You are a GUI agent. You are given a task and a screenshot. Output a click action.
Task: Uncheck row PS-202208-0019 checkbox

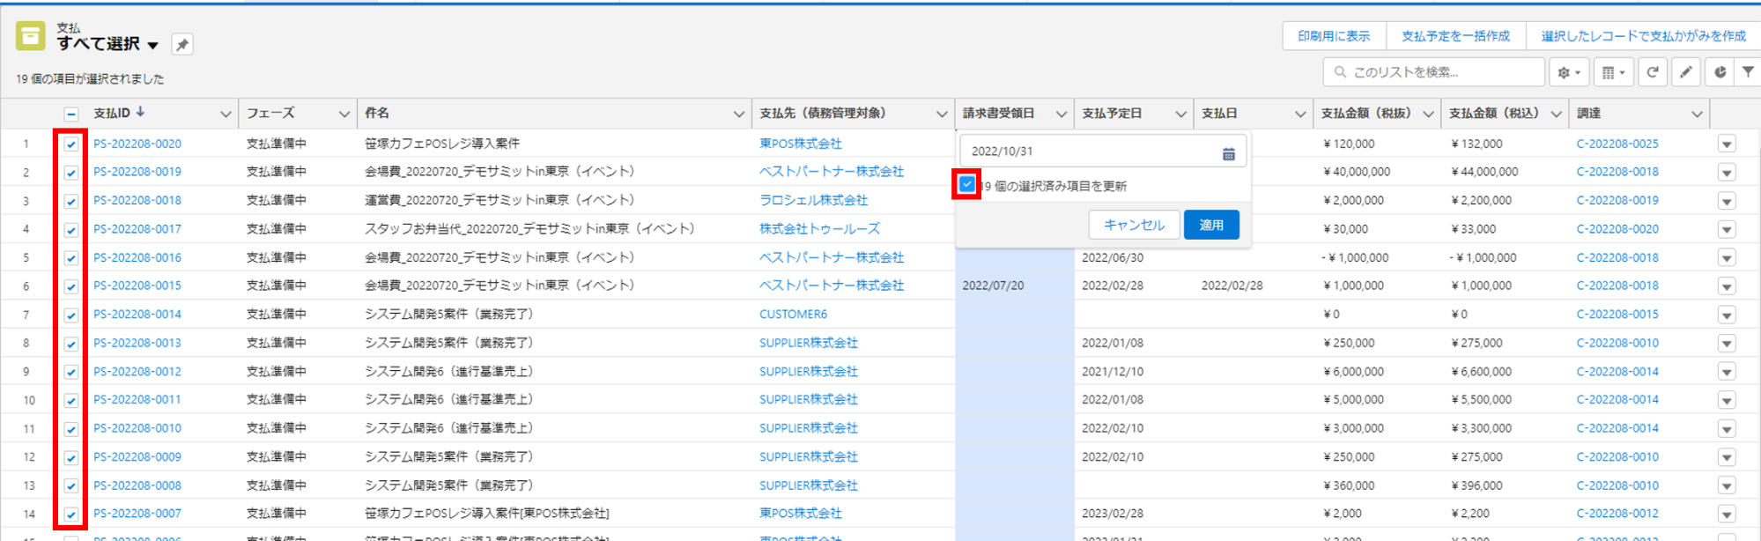71,173
